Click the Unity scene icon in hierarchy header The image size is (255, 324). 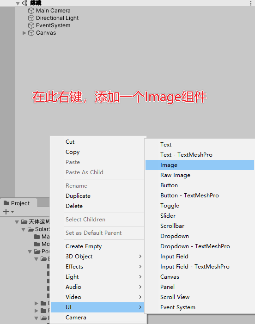(x=24, y=3)
